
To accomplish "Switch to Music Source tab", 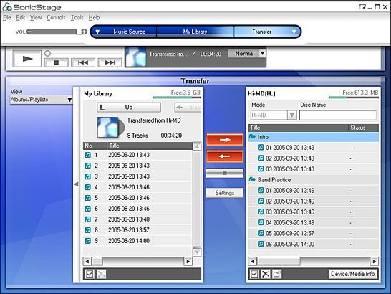I will [x=129, y=32].
